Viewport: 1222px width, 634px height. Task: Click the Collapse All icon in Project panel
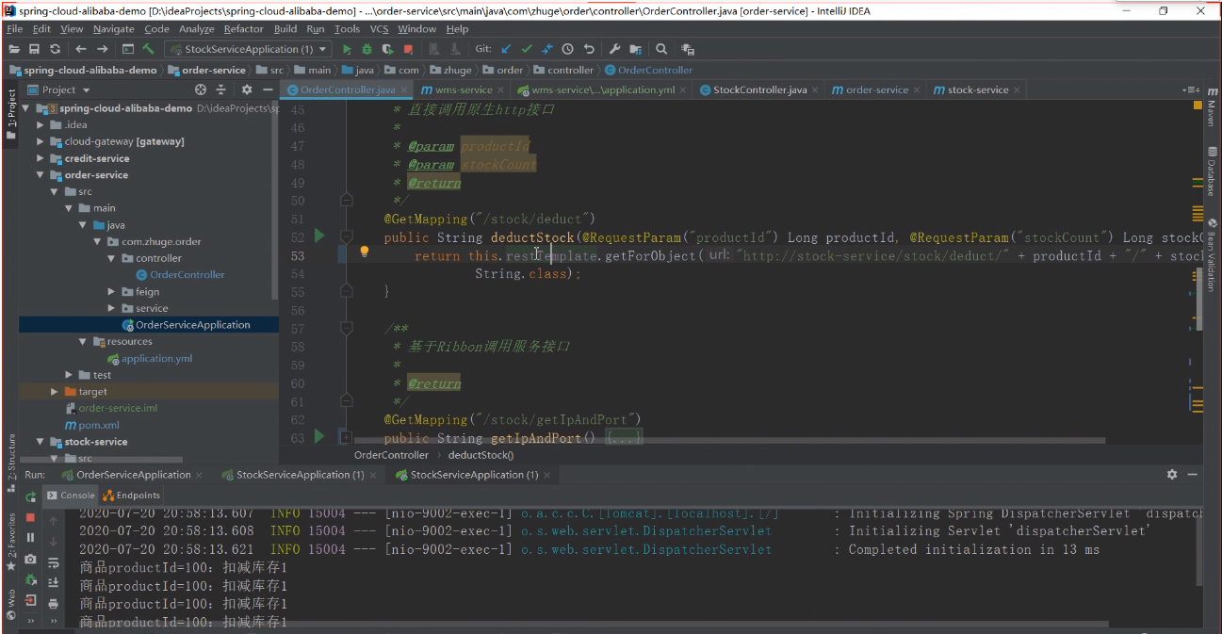pos(222,89)
